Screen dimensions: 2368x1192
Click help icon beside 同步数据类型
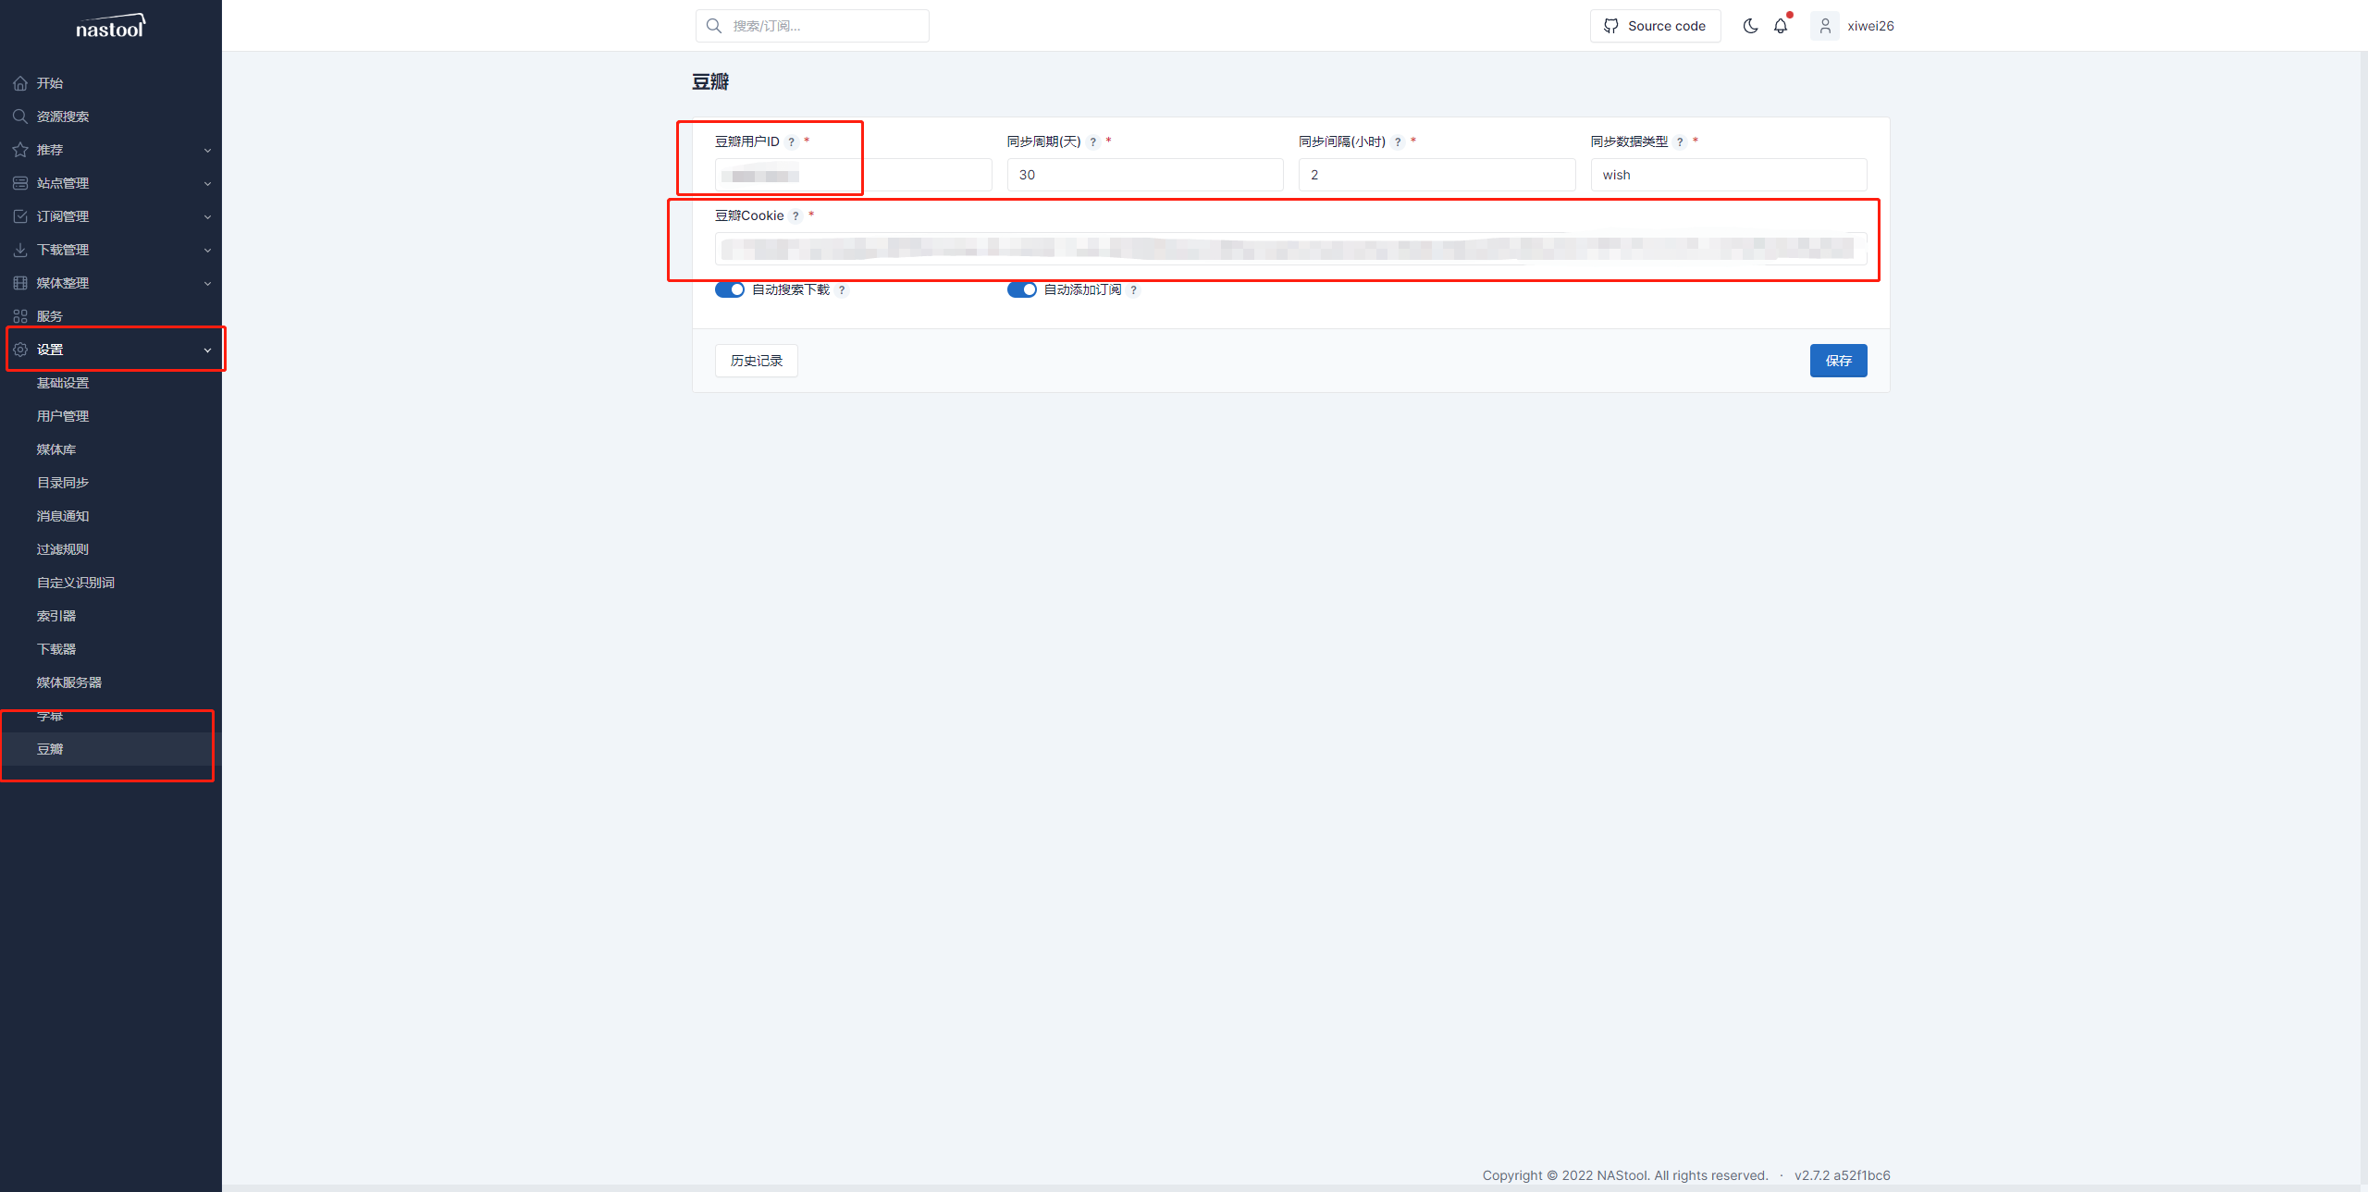(x=1680, y=142)
